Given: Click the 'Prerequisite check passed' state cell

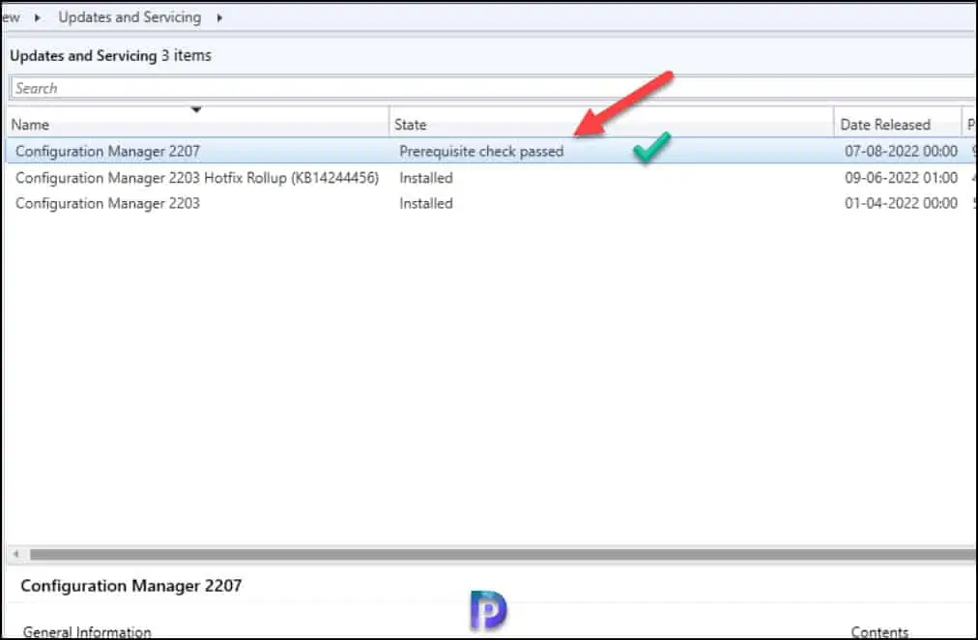Looking at the screenshot, I should 481,152.
